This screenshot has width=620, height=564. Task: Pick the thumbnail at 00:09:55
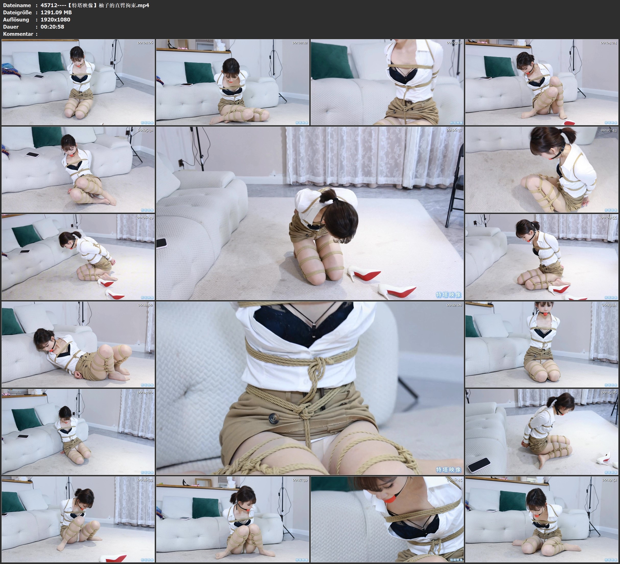(542, 257)
